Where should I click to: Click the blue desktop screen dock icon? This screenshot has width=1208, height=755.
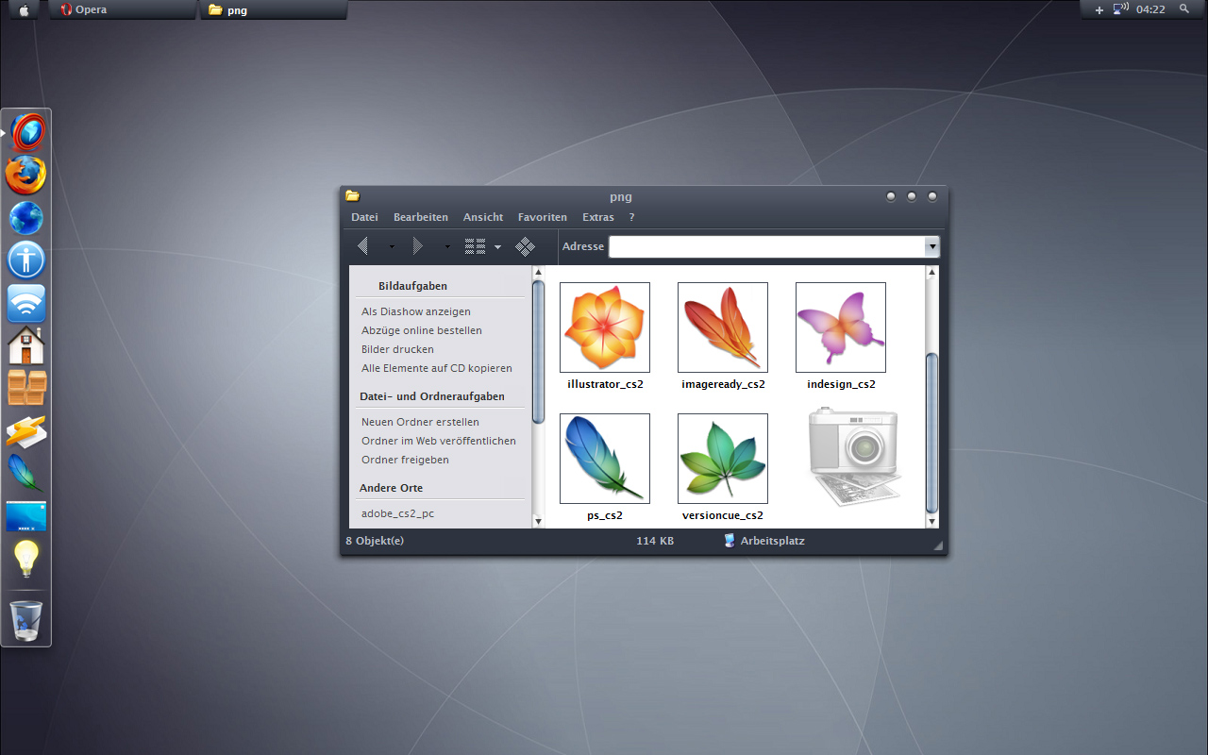click(x=26, y=516)
